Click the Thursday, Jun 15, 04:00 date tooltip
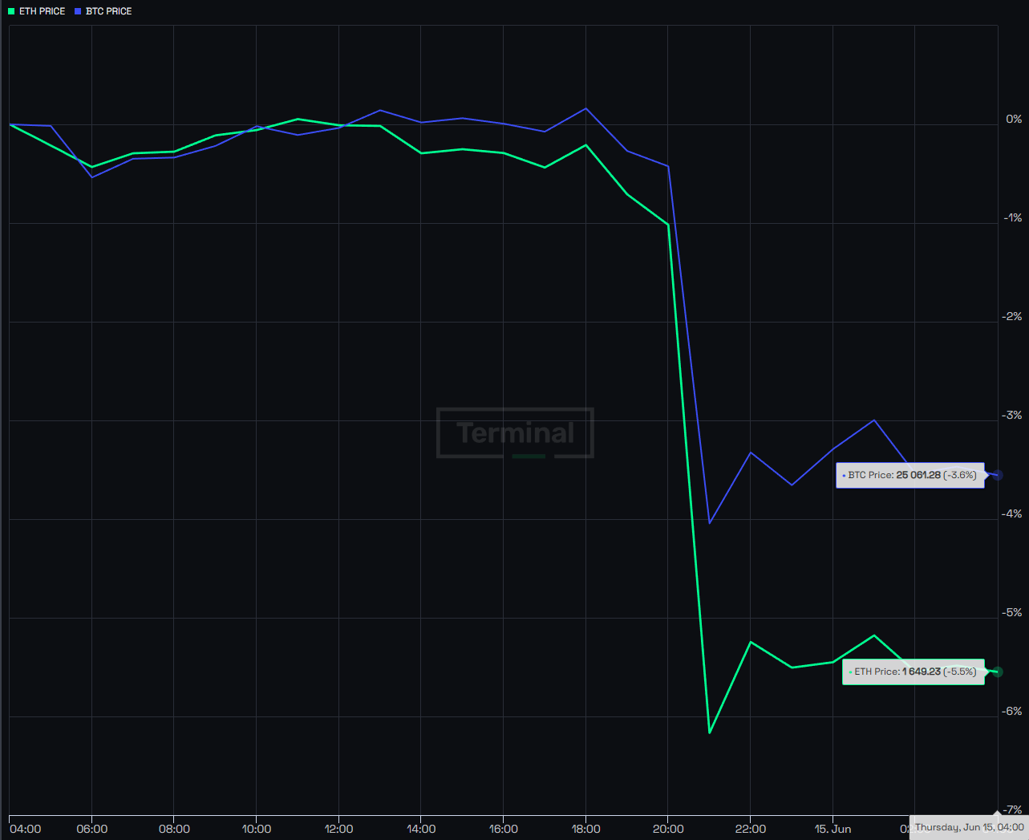The width and height of the screenshot is (1029, 840). coord(969,827)
